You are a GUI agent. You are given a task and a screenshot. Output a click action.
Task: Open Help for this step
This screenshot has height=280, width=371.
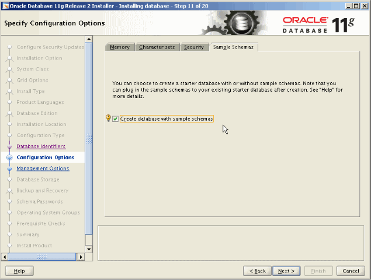pos(19,271)
